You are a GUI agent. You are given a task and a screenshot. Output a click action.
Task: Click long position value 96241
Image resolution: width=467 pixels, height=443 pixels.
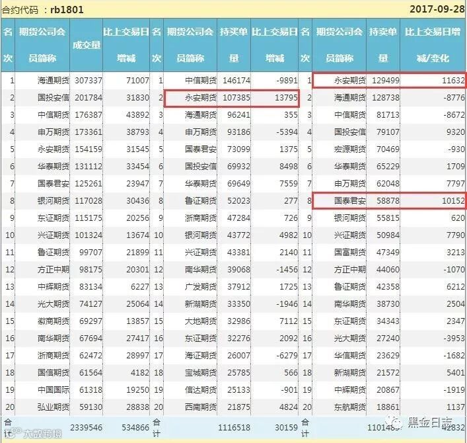point(239,115)
